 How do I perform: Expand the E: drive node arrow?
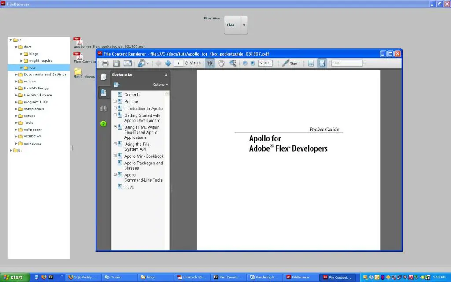coord(11,151)
